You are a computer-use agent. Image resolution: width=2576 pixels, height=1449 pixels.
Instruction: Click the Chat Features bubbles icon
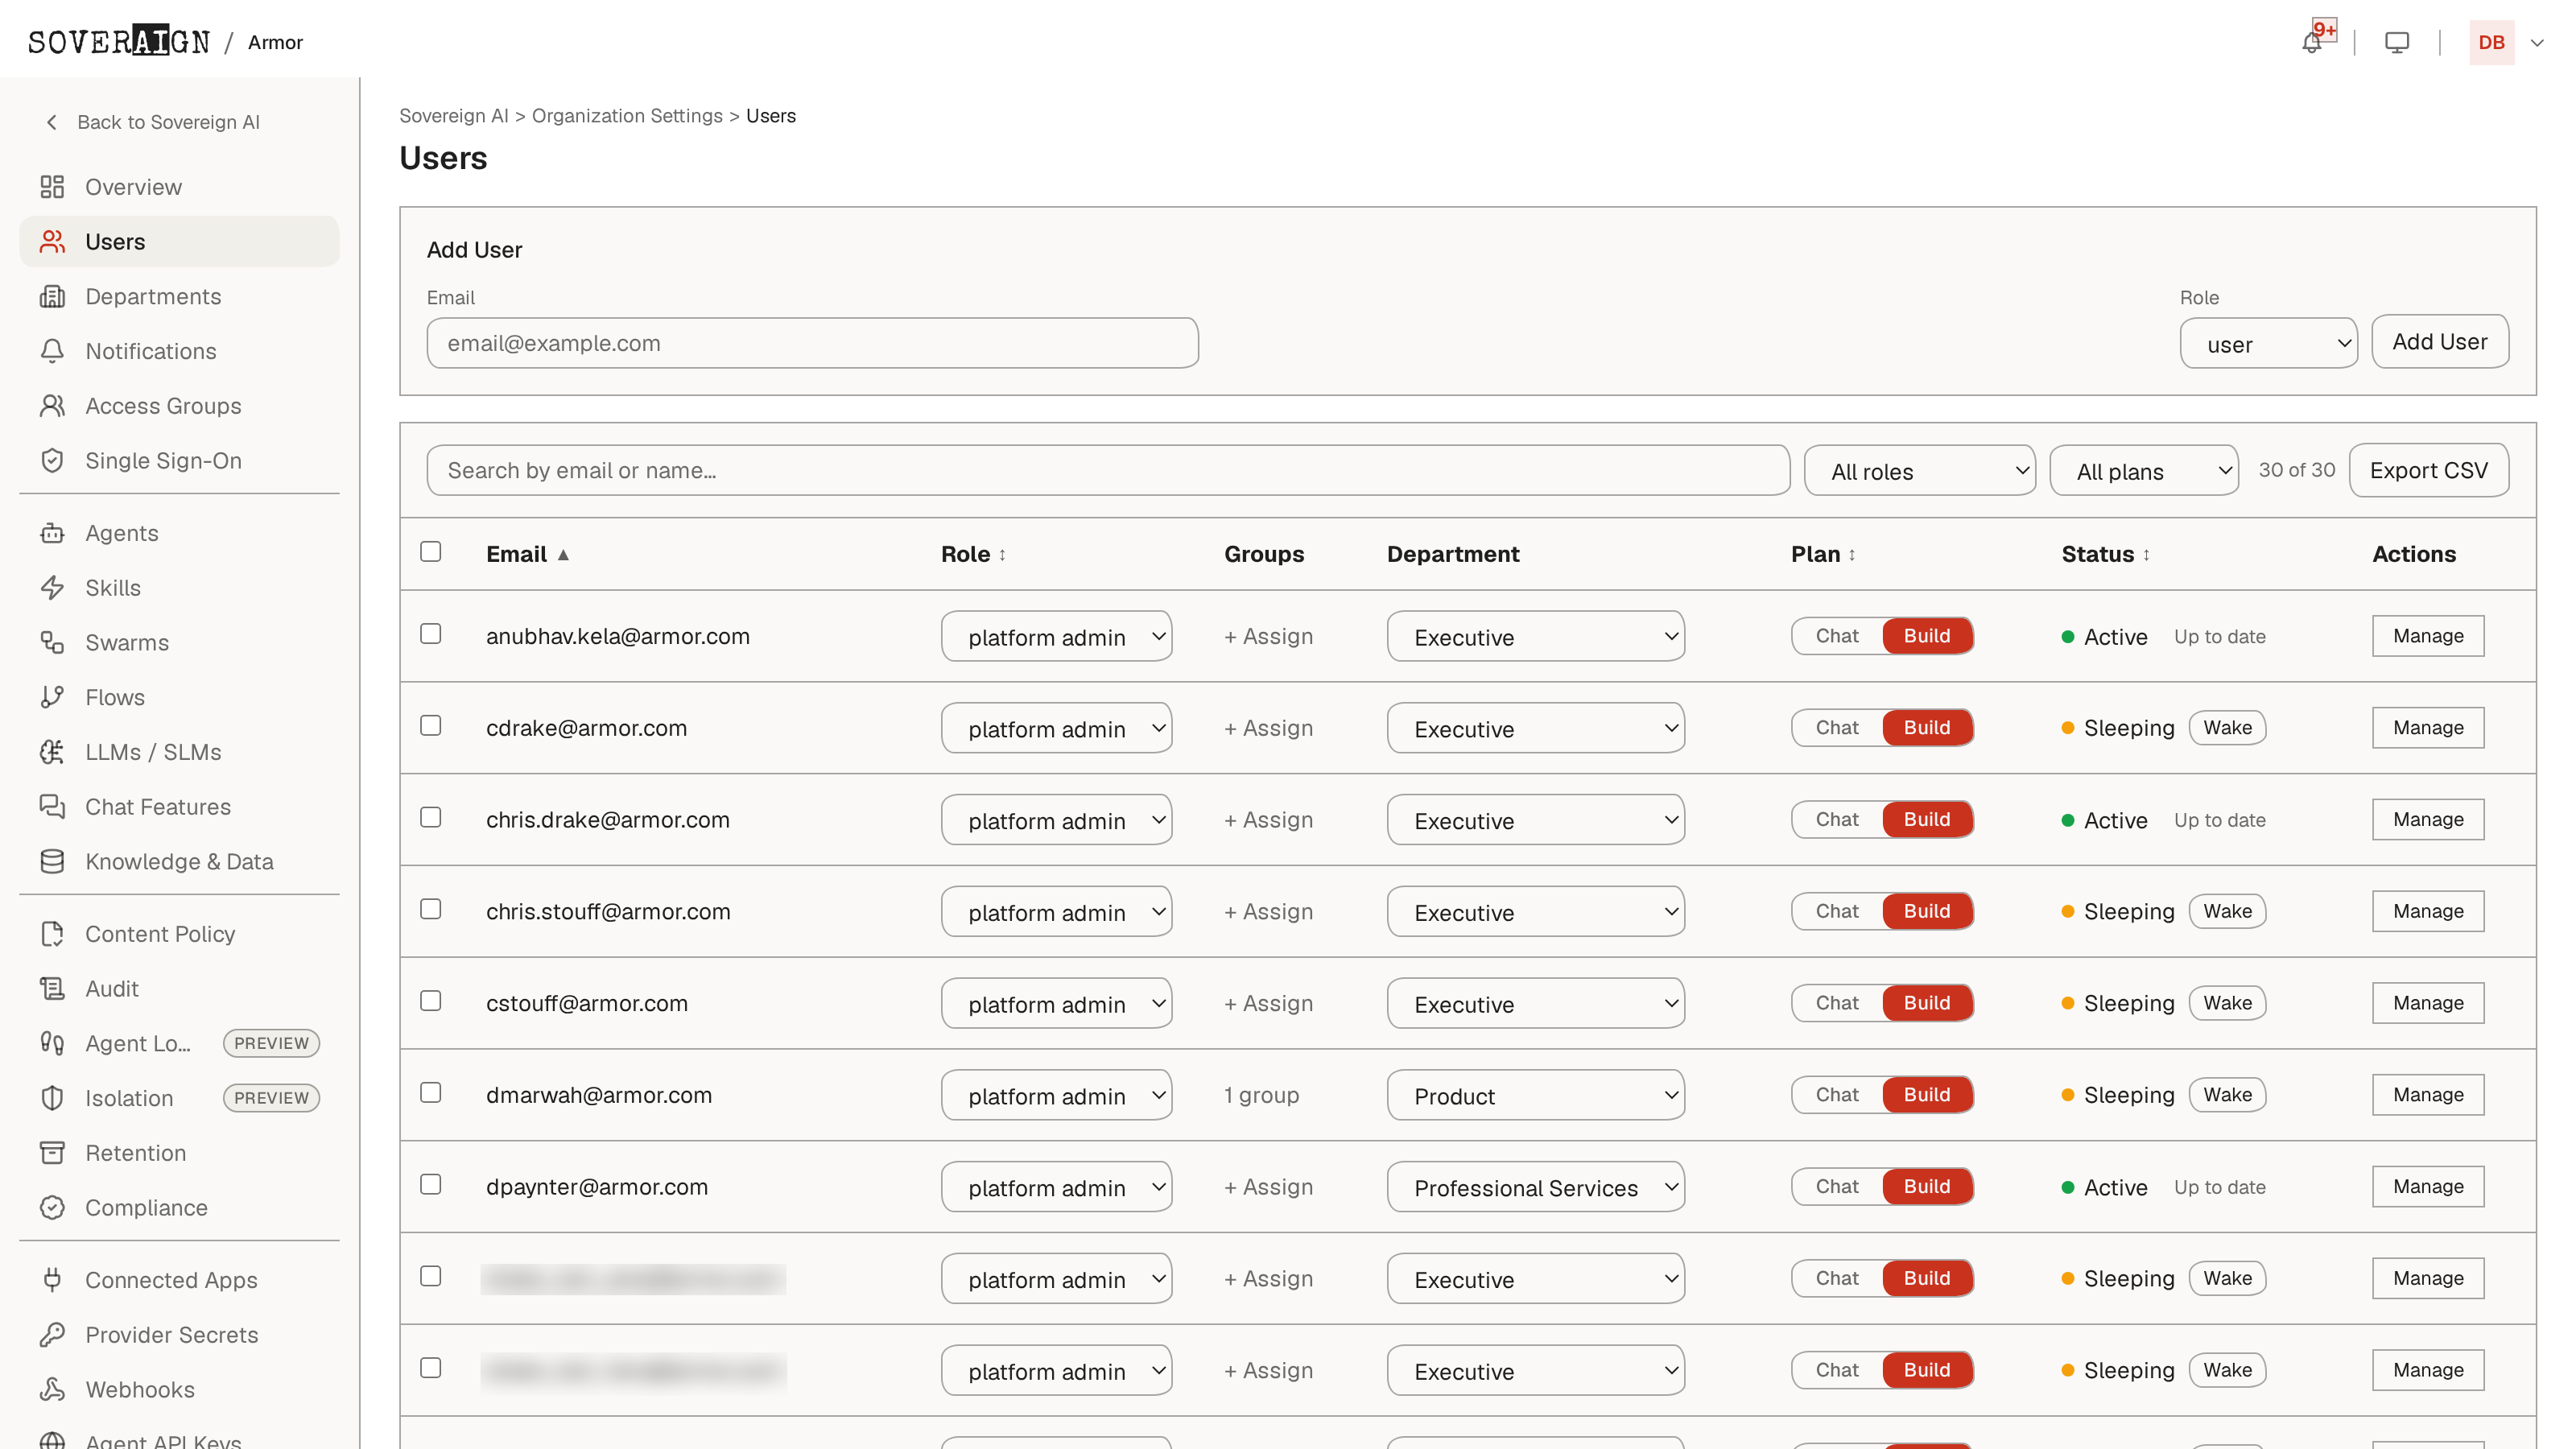[52, 807]
